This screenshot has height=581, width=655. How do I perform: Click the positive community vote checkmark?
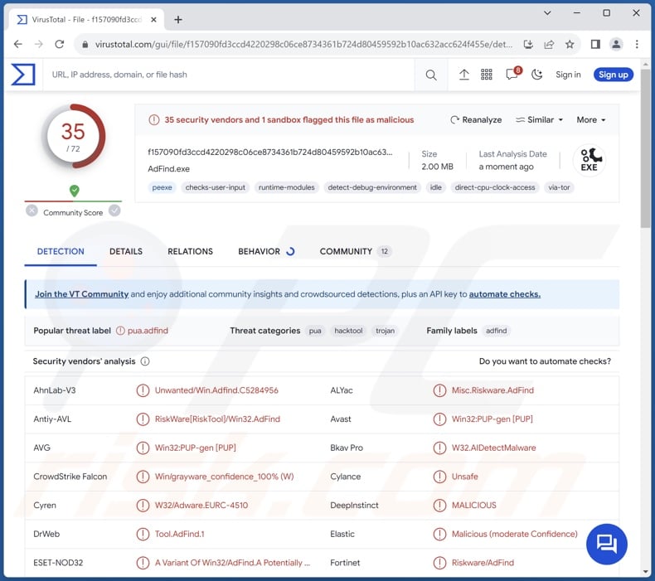(x=114, y=211)
